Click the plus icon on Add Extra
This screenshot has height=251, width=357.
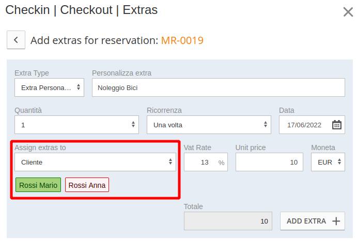[336, 221]
